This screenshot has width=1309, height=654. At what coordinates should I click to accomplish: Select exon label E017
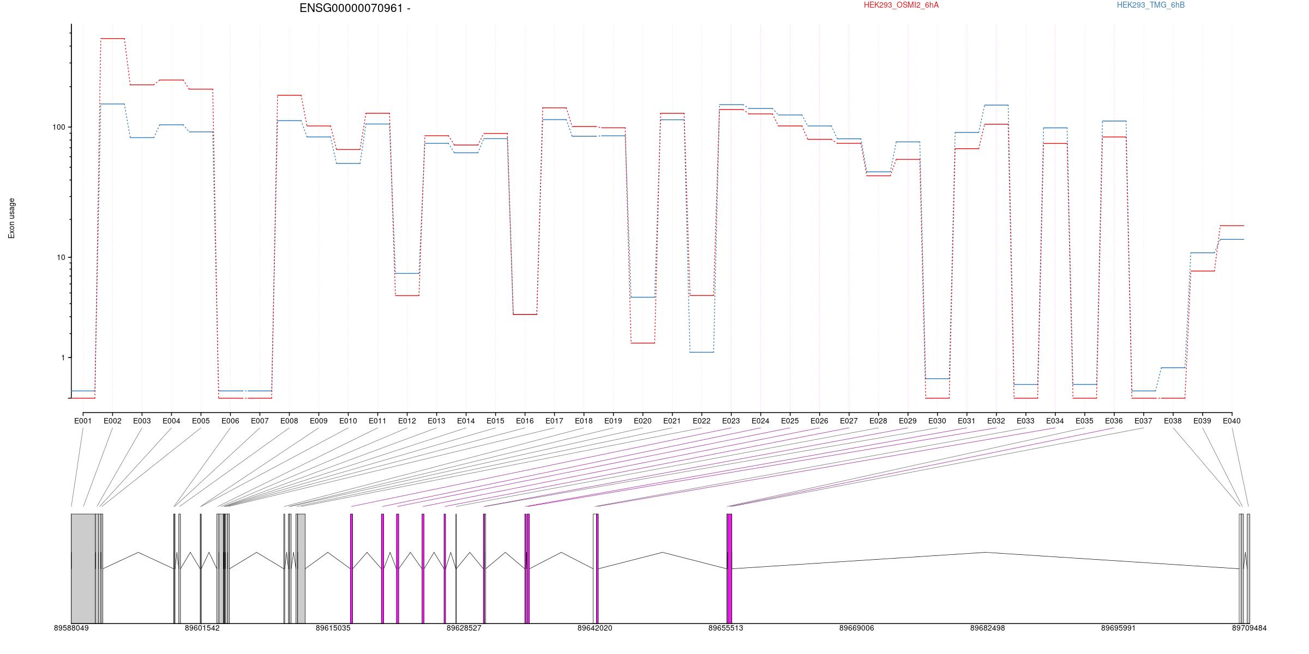point(554,421)
